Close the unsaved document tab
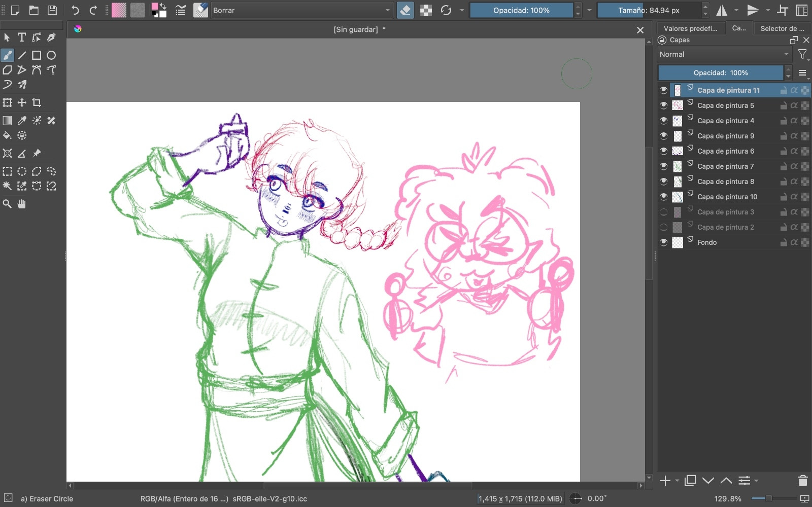The image size is (812, 507). [640, 30]
